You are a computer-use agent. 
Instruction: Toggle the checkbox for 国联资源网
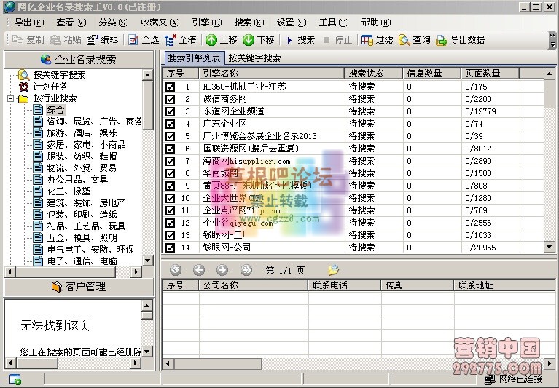(171, 149)
